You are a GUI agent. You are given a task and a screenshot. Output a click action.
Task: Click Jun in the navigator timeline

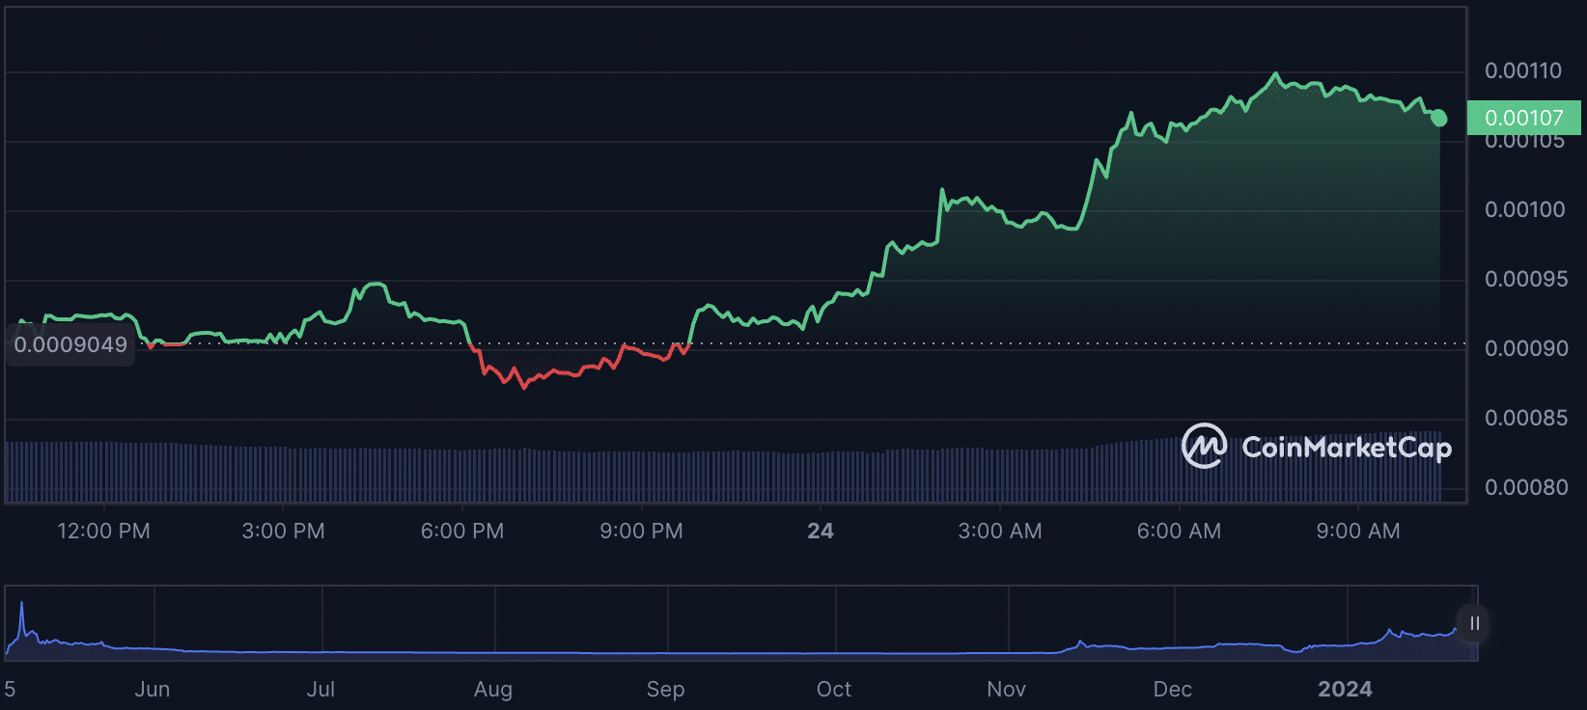tap(153, 689)
